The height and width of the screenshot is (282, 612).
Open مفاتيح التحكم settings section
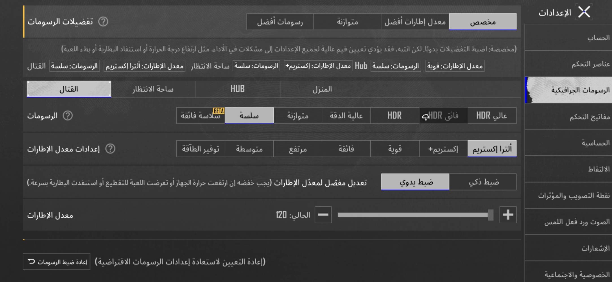(568, 116)
